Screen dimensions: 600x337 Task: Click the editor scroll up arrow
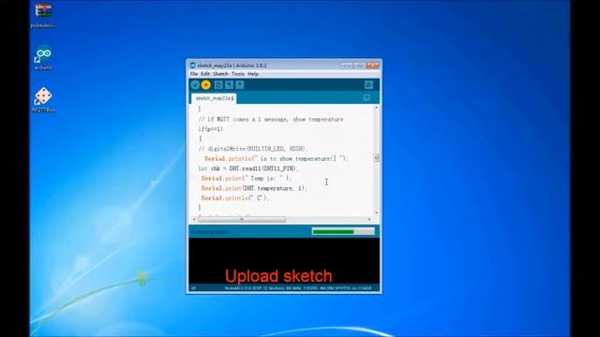click(376, 109)
